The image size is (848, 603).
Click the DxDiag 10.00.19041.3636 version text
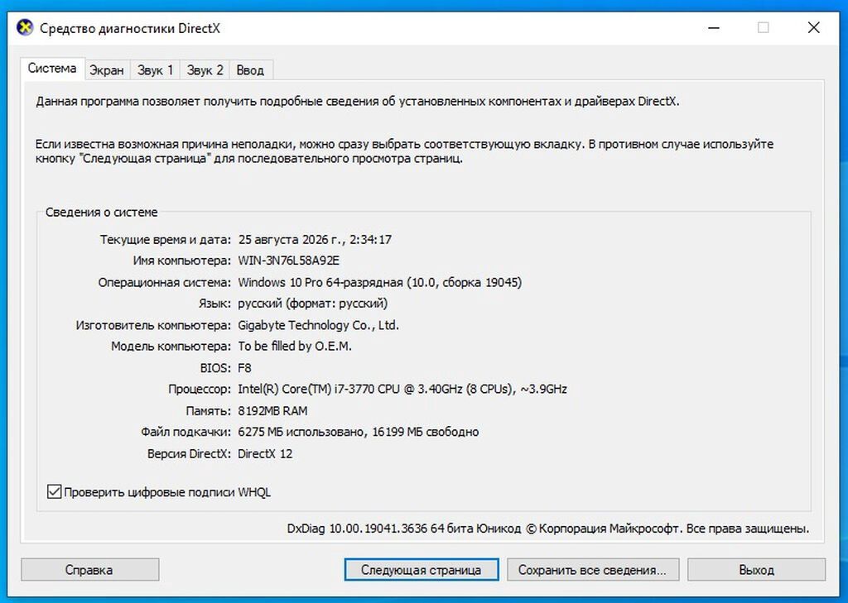(x=548, y=529)
